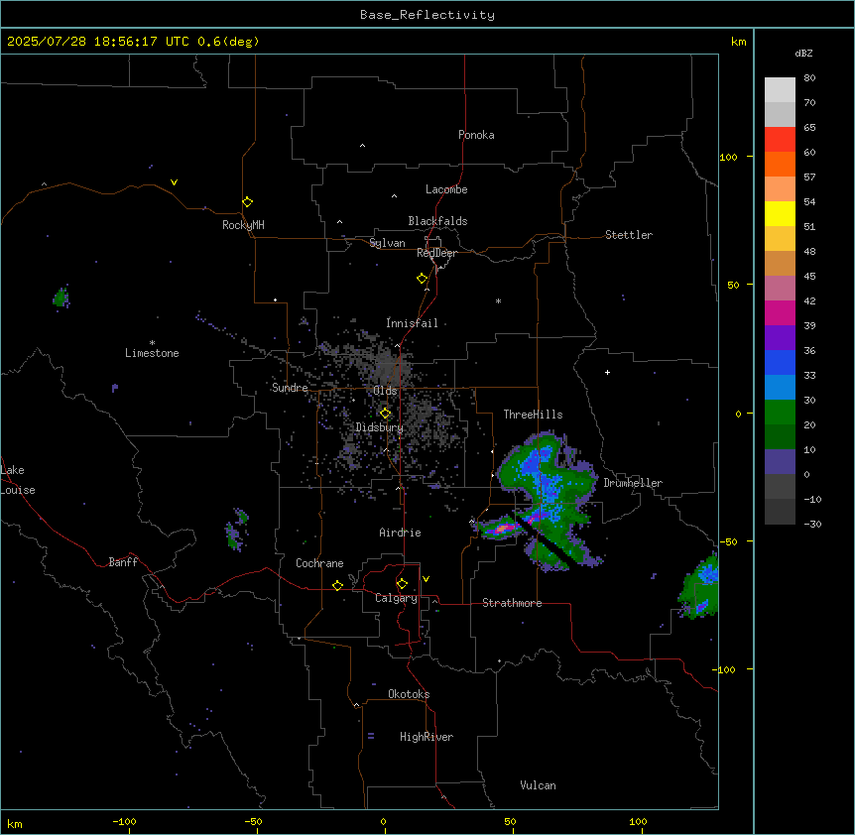Click the Calgary city label

click(x=396, y=598)
